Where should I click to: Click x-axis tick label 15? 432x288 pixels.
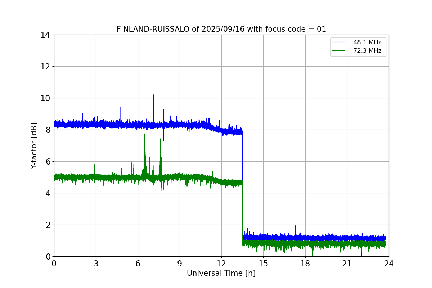263,264
